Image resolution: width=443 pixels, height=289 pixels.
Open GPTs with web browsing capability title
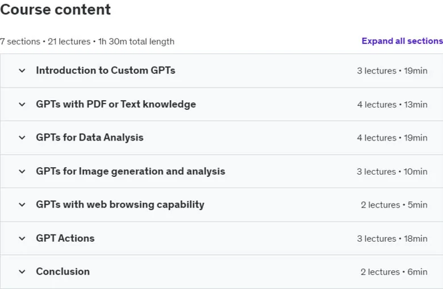(x=120, y=204)
